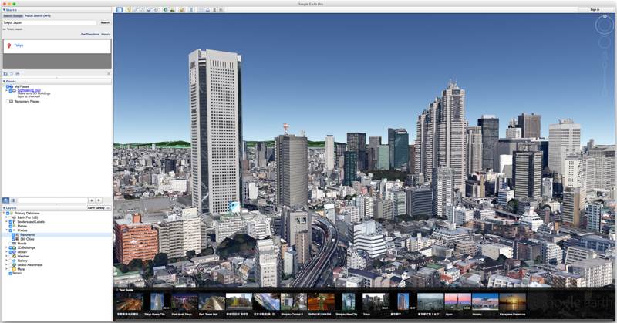Click the Sign in button
This screenshot has height=323, width=617.
click(x=595, y=10)
